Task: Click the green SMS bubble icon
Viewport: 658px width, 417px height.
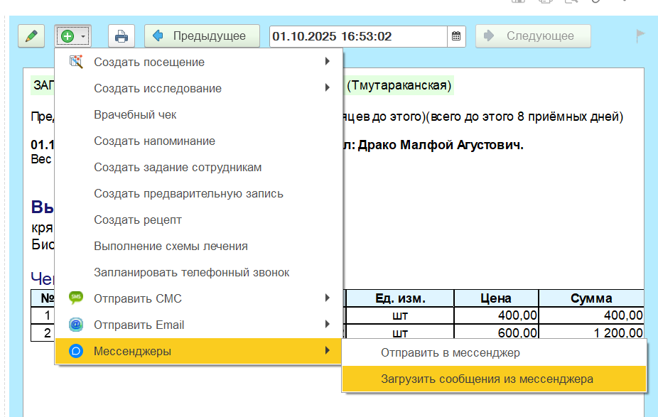Action: coord(76,298)
